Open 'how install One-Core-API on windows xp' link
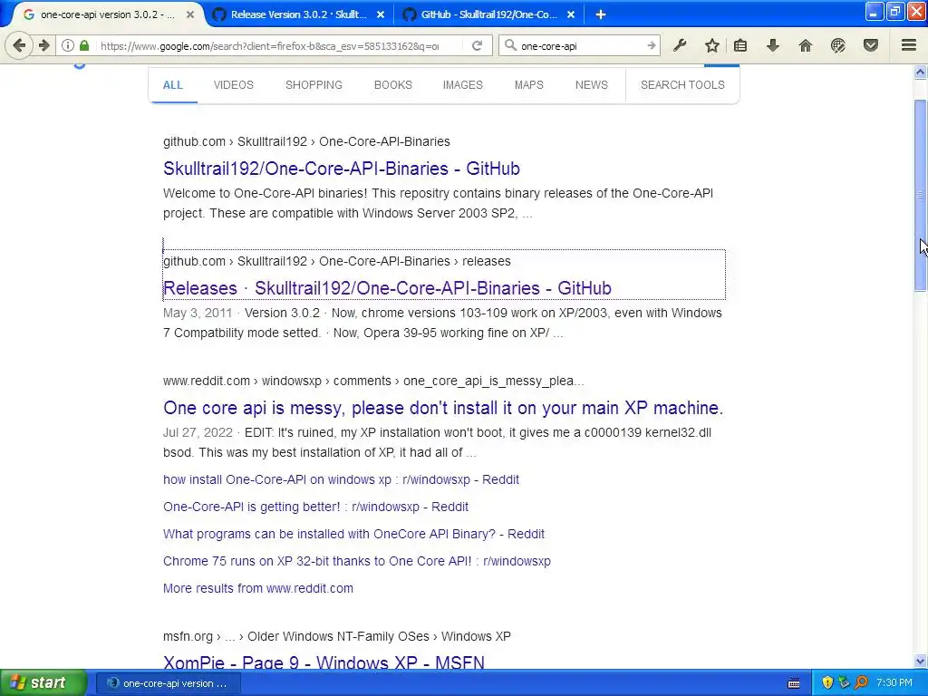This screenshot has width=928, height=696. [341, 480]
